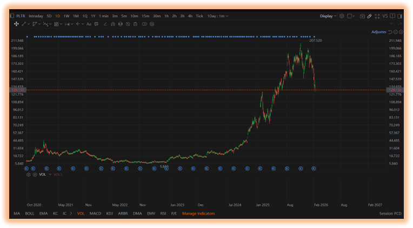
Task: Expand trend line tool options arrow
Action: pos(29,24)
